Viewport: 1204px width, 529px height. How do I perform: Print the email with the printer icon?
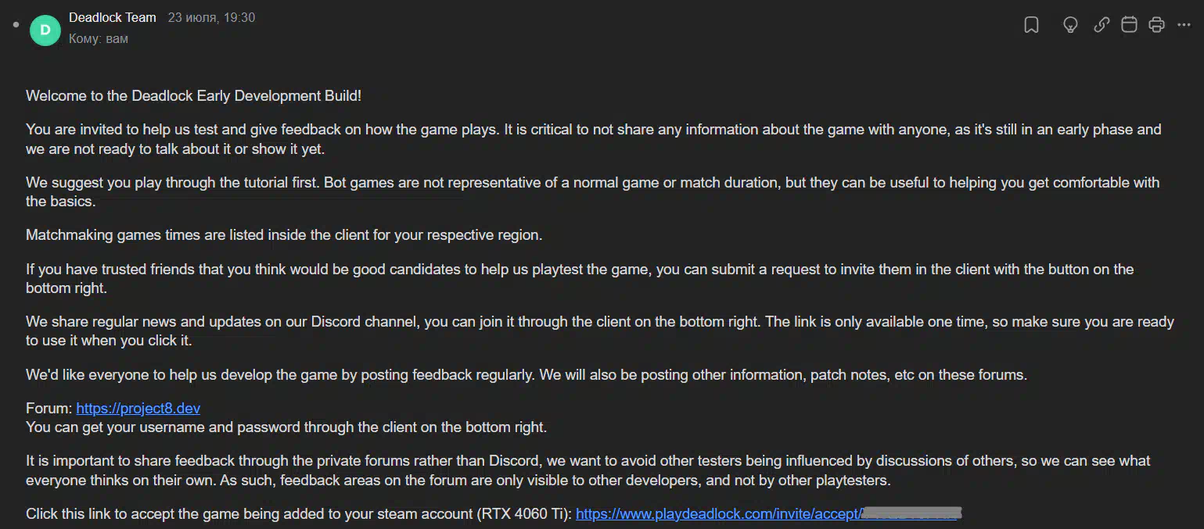[x=1156, y=25]
